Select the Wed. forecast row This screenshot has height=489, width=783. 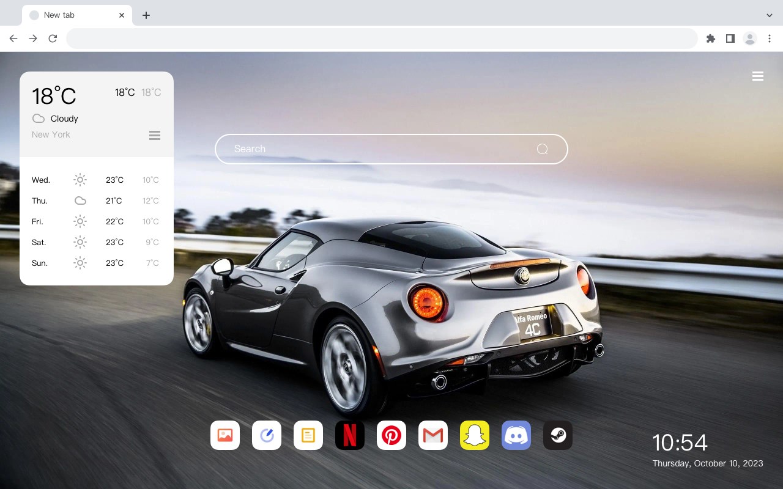[96, 180]
